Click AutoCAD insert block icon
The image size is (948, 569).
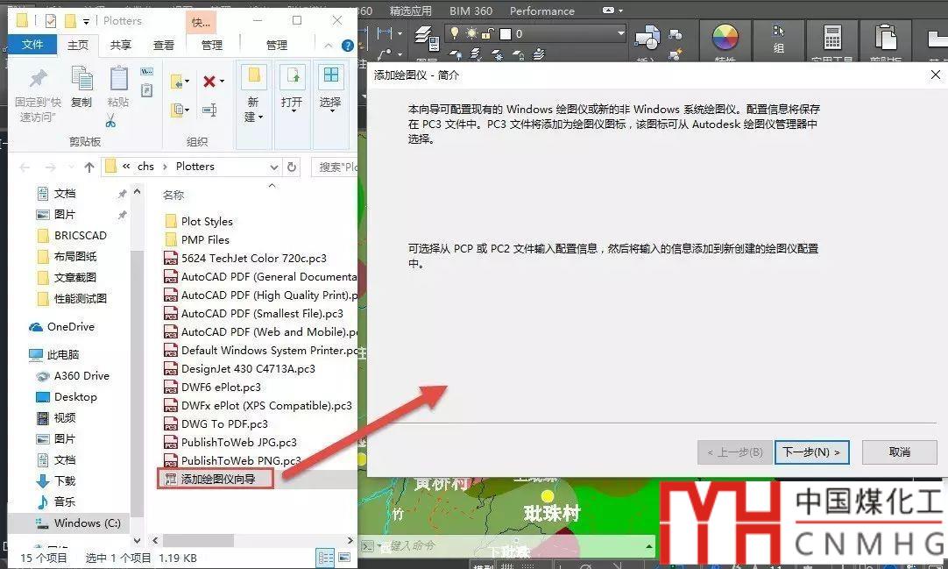[x=647, y=38]
